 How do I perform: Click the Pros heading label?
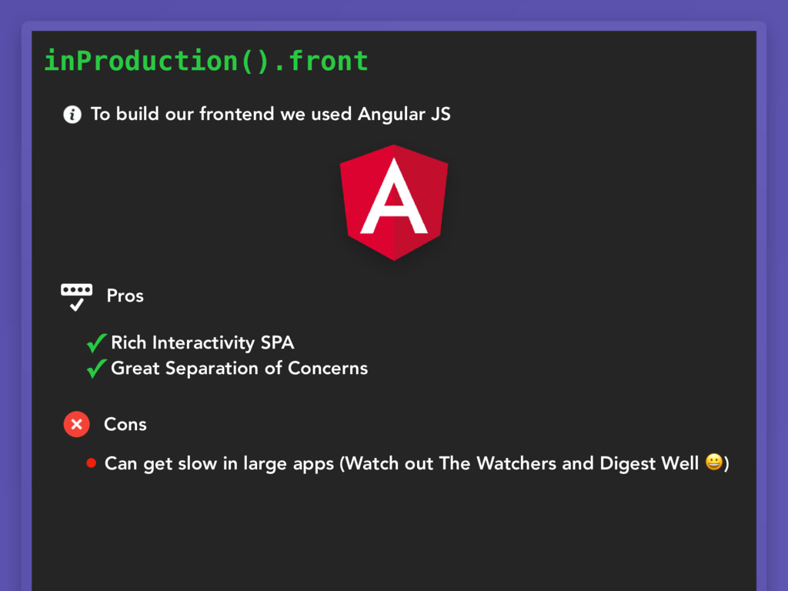[125, 296]
